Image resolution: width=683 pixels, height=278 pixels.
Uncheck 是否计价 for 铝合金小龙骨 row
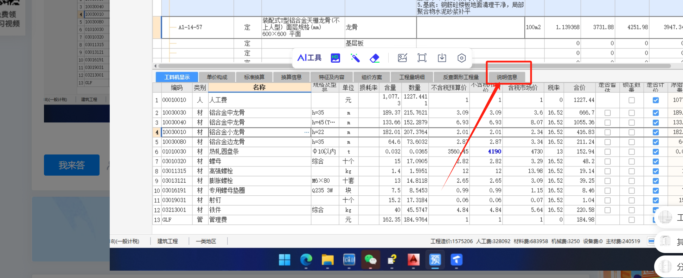coord(656,132)
